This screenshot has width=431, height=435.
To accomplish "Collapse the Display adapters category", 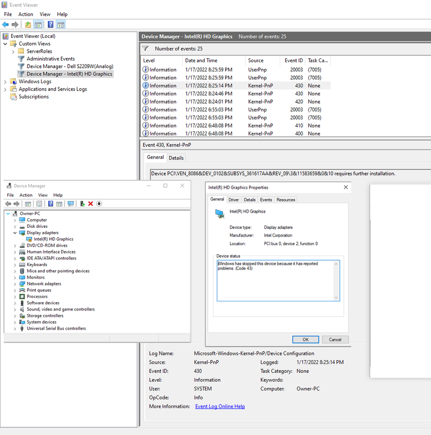I will click(x=15, y=233).
